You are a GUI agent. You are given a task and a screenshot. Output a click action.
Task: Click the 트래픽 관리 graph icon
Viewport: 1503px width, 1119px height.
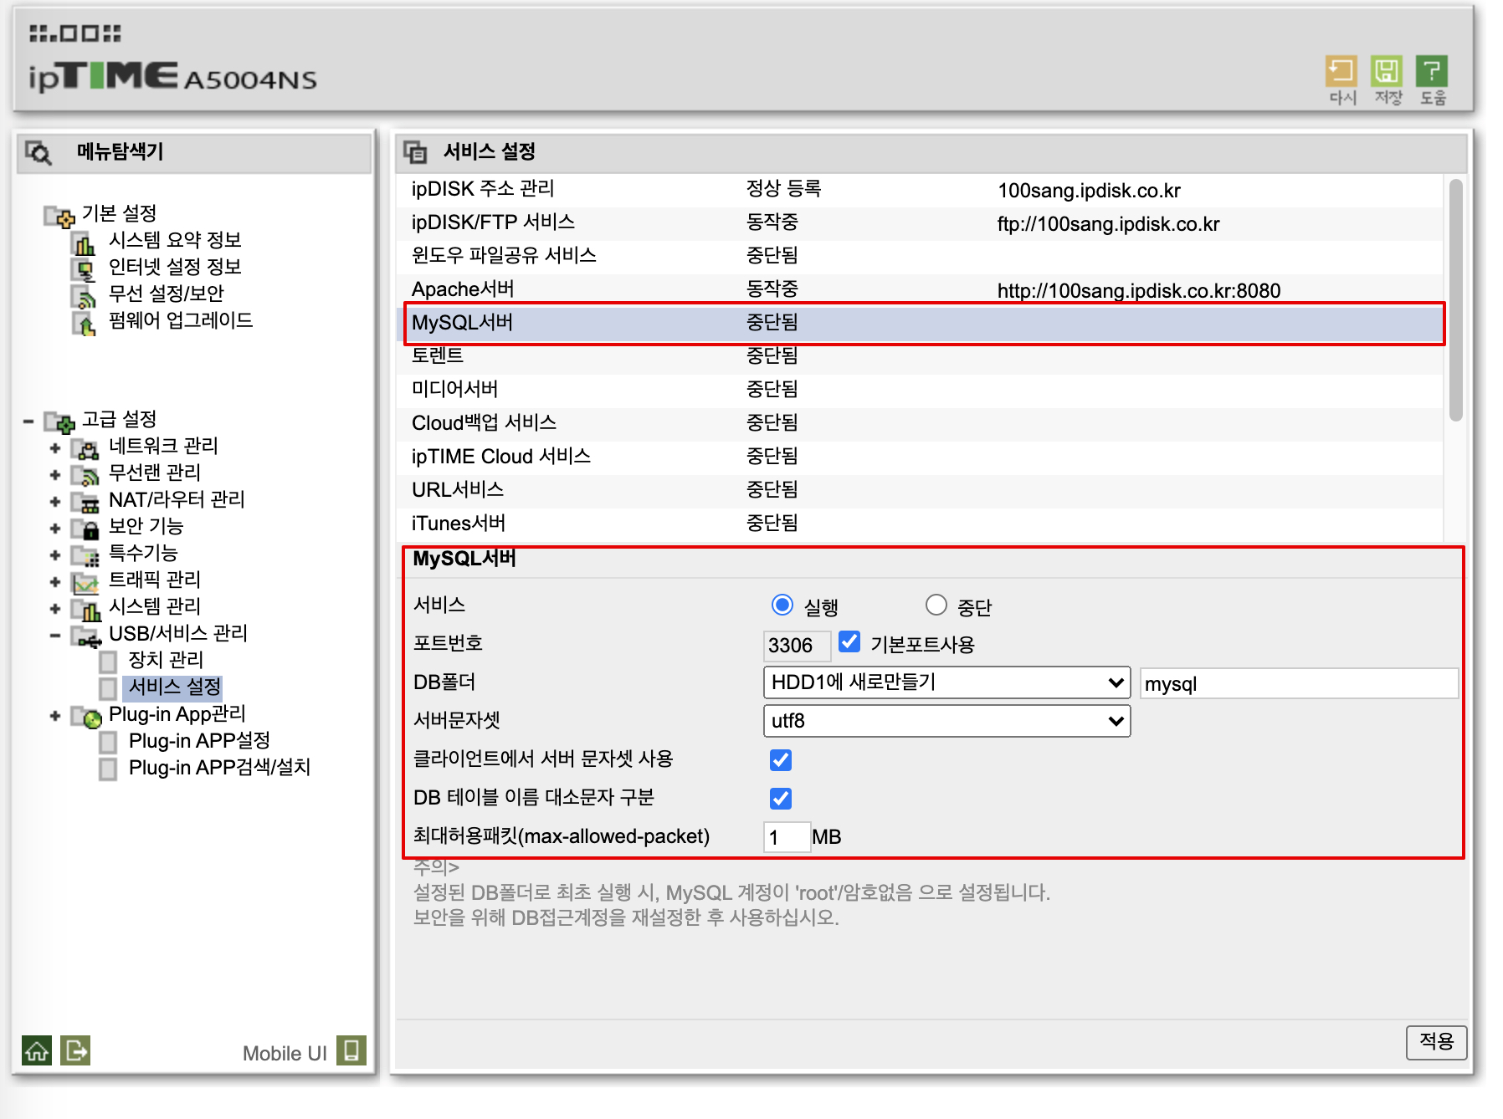pyautogui.click(x=85, y=583)
